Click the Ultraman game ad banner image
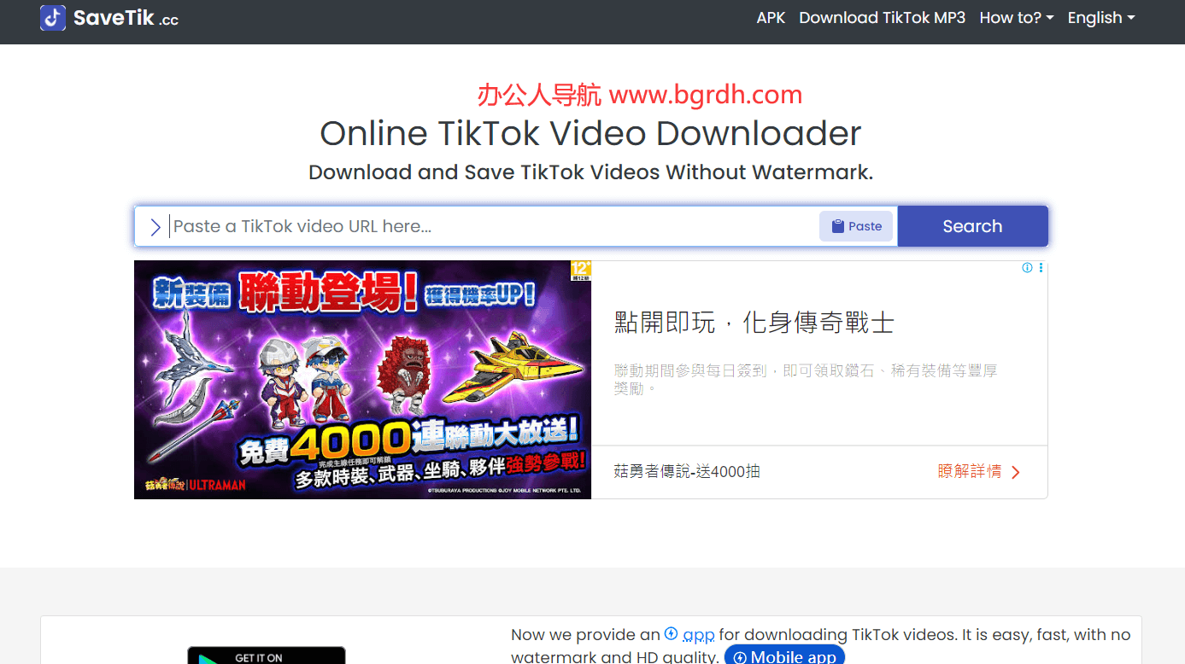 tap(362, 380)
